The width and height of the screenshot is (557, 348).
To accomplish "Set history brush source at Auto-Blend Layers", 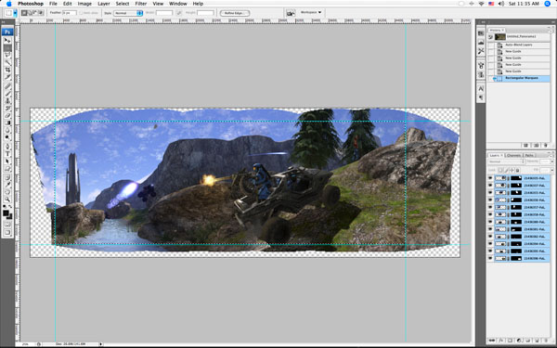I will 491,45.
